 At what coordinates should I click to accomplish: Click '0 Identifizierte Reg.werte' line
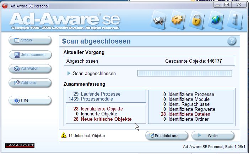(x=189, y=109)
